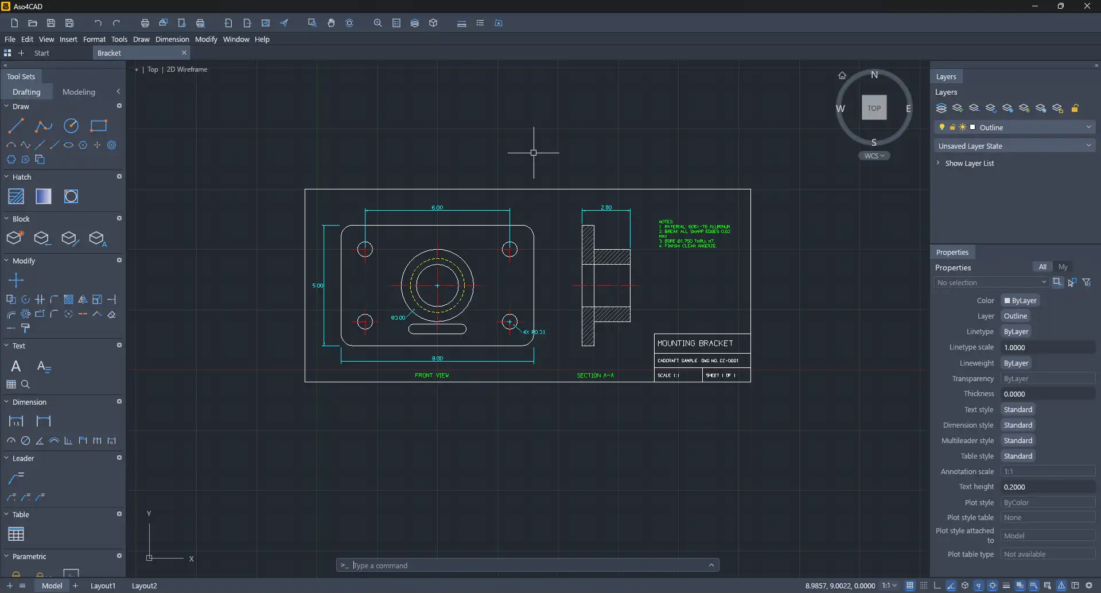1101x593 pixels.
Task: Collapse the Hatch tool section
Action: [x=6, y=177]
